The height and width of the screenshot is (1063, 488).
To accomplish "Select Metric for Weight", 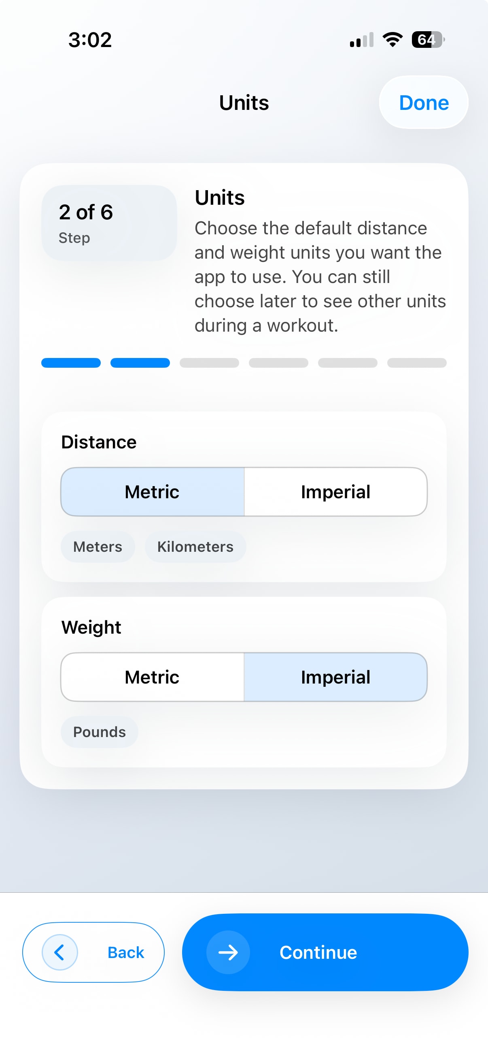I will tap(153, 677).
